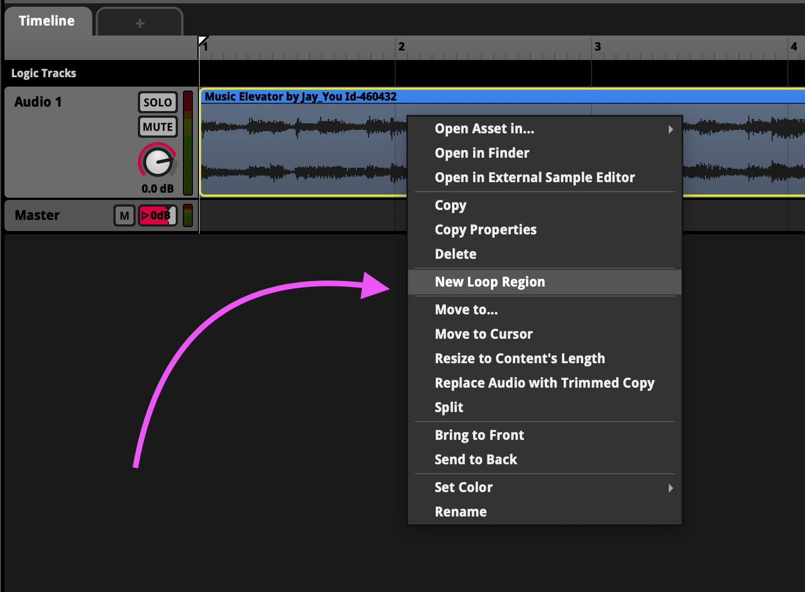Toggle the Master track M button
The image size is (805, 592).
(x=124, y=215)
